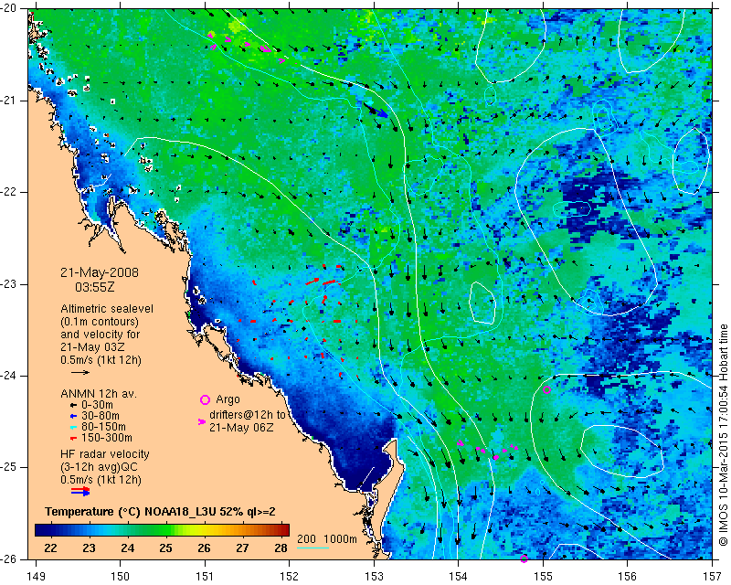Screen dimensions: 731x585
Task: Click the red and blue HF radar arrows
Action: 80,491
